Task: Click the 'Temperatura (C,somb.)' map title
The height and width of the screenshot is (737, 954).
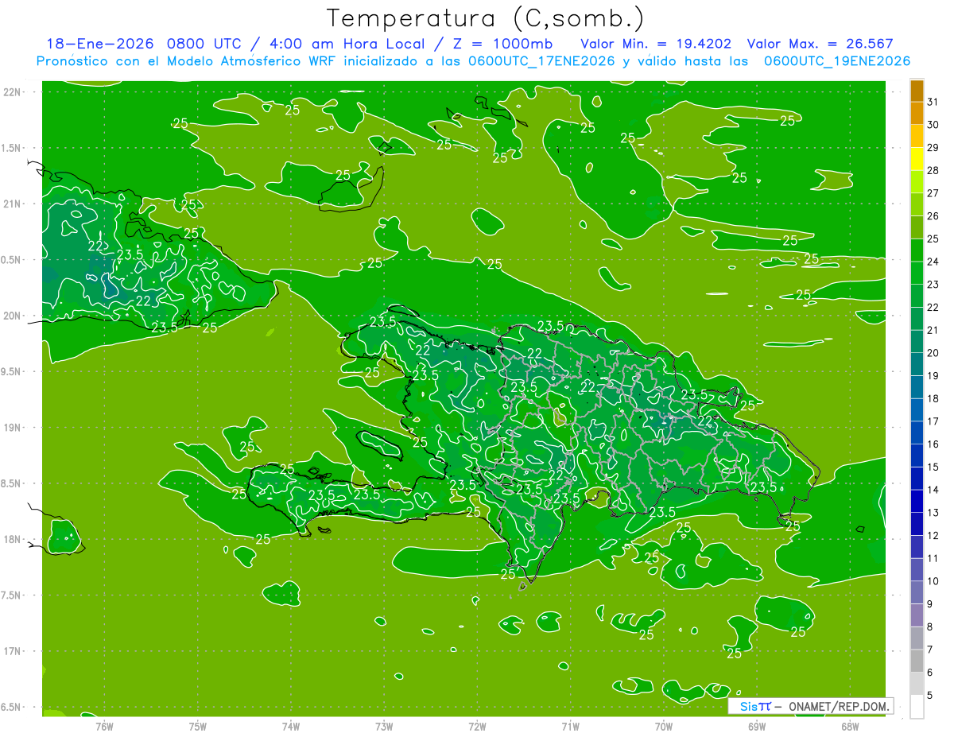Action: [484, 19]
